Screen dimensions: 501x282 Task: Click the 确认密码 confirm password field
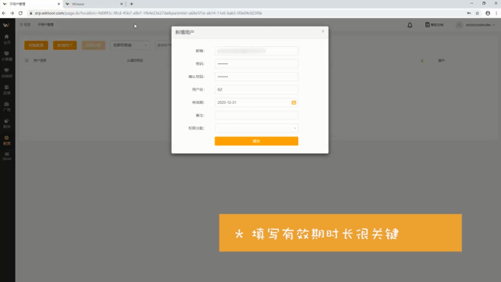click(x=256, y=77)
